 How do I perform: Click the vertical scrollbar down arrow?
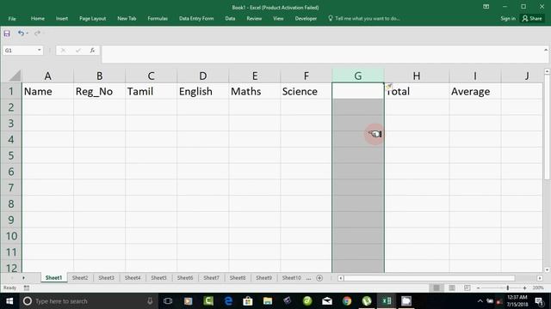coord(547,270)
